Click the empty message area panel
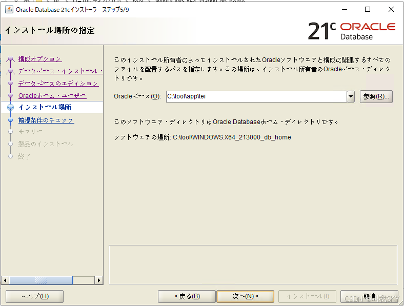This screenshot has width=404, height=306. 253,265
